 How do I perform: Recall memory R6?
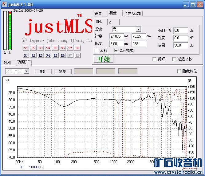pos(63,55)
